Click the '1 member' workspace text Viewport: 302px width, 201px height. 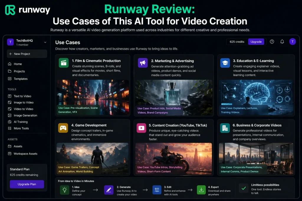[22, 45]
